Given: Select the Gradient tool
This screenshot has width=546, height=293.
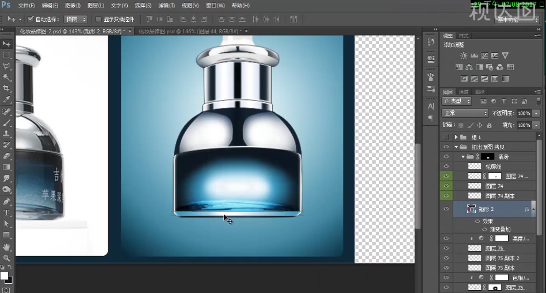Looking at the screenshot, I should (x=6, y=167).
